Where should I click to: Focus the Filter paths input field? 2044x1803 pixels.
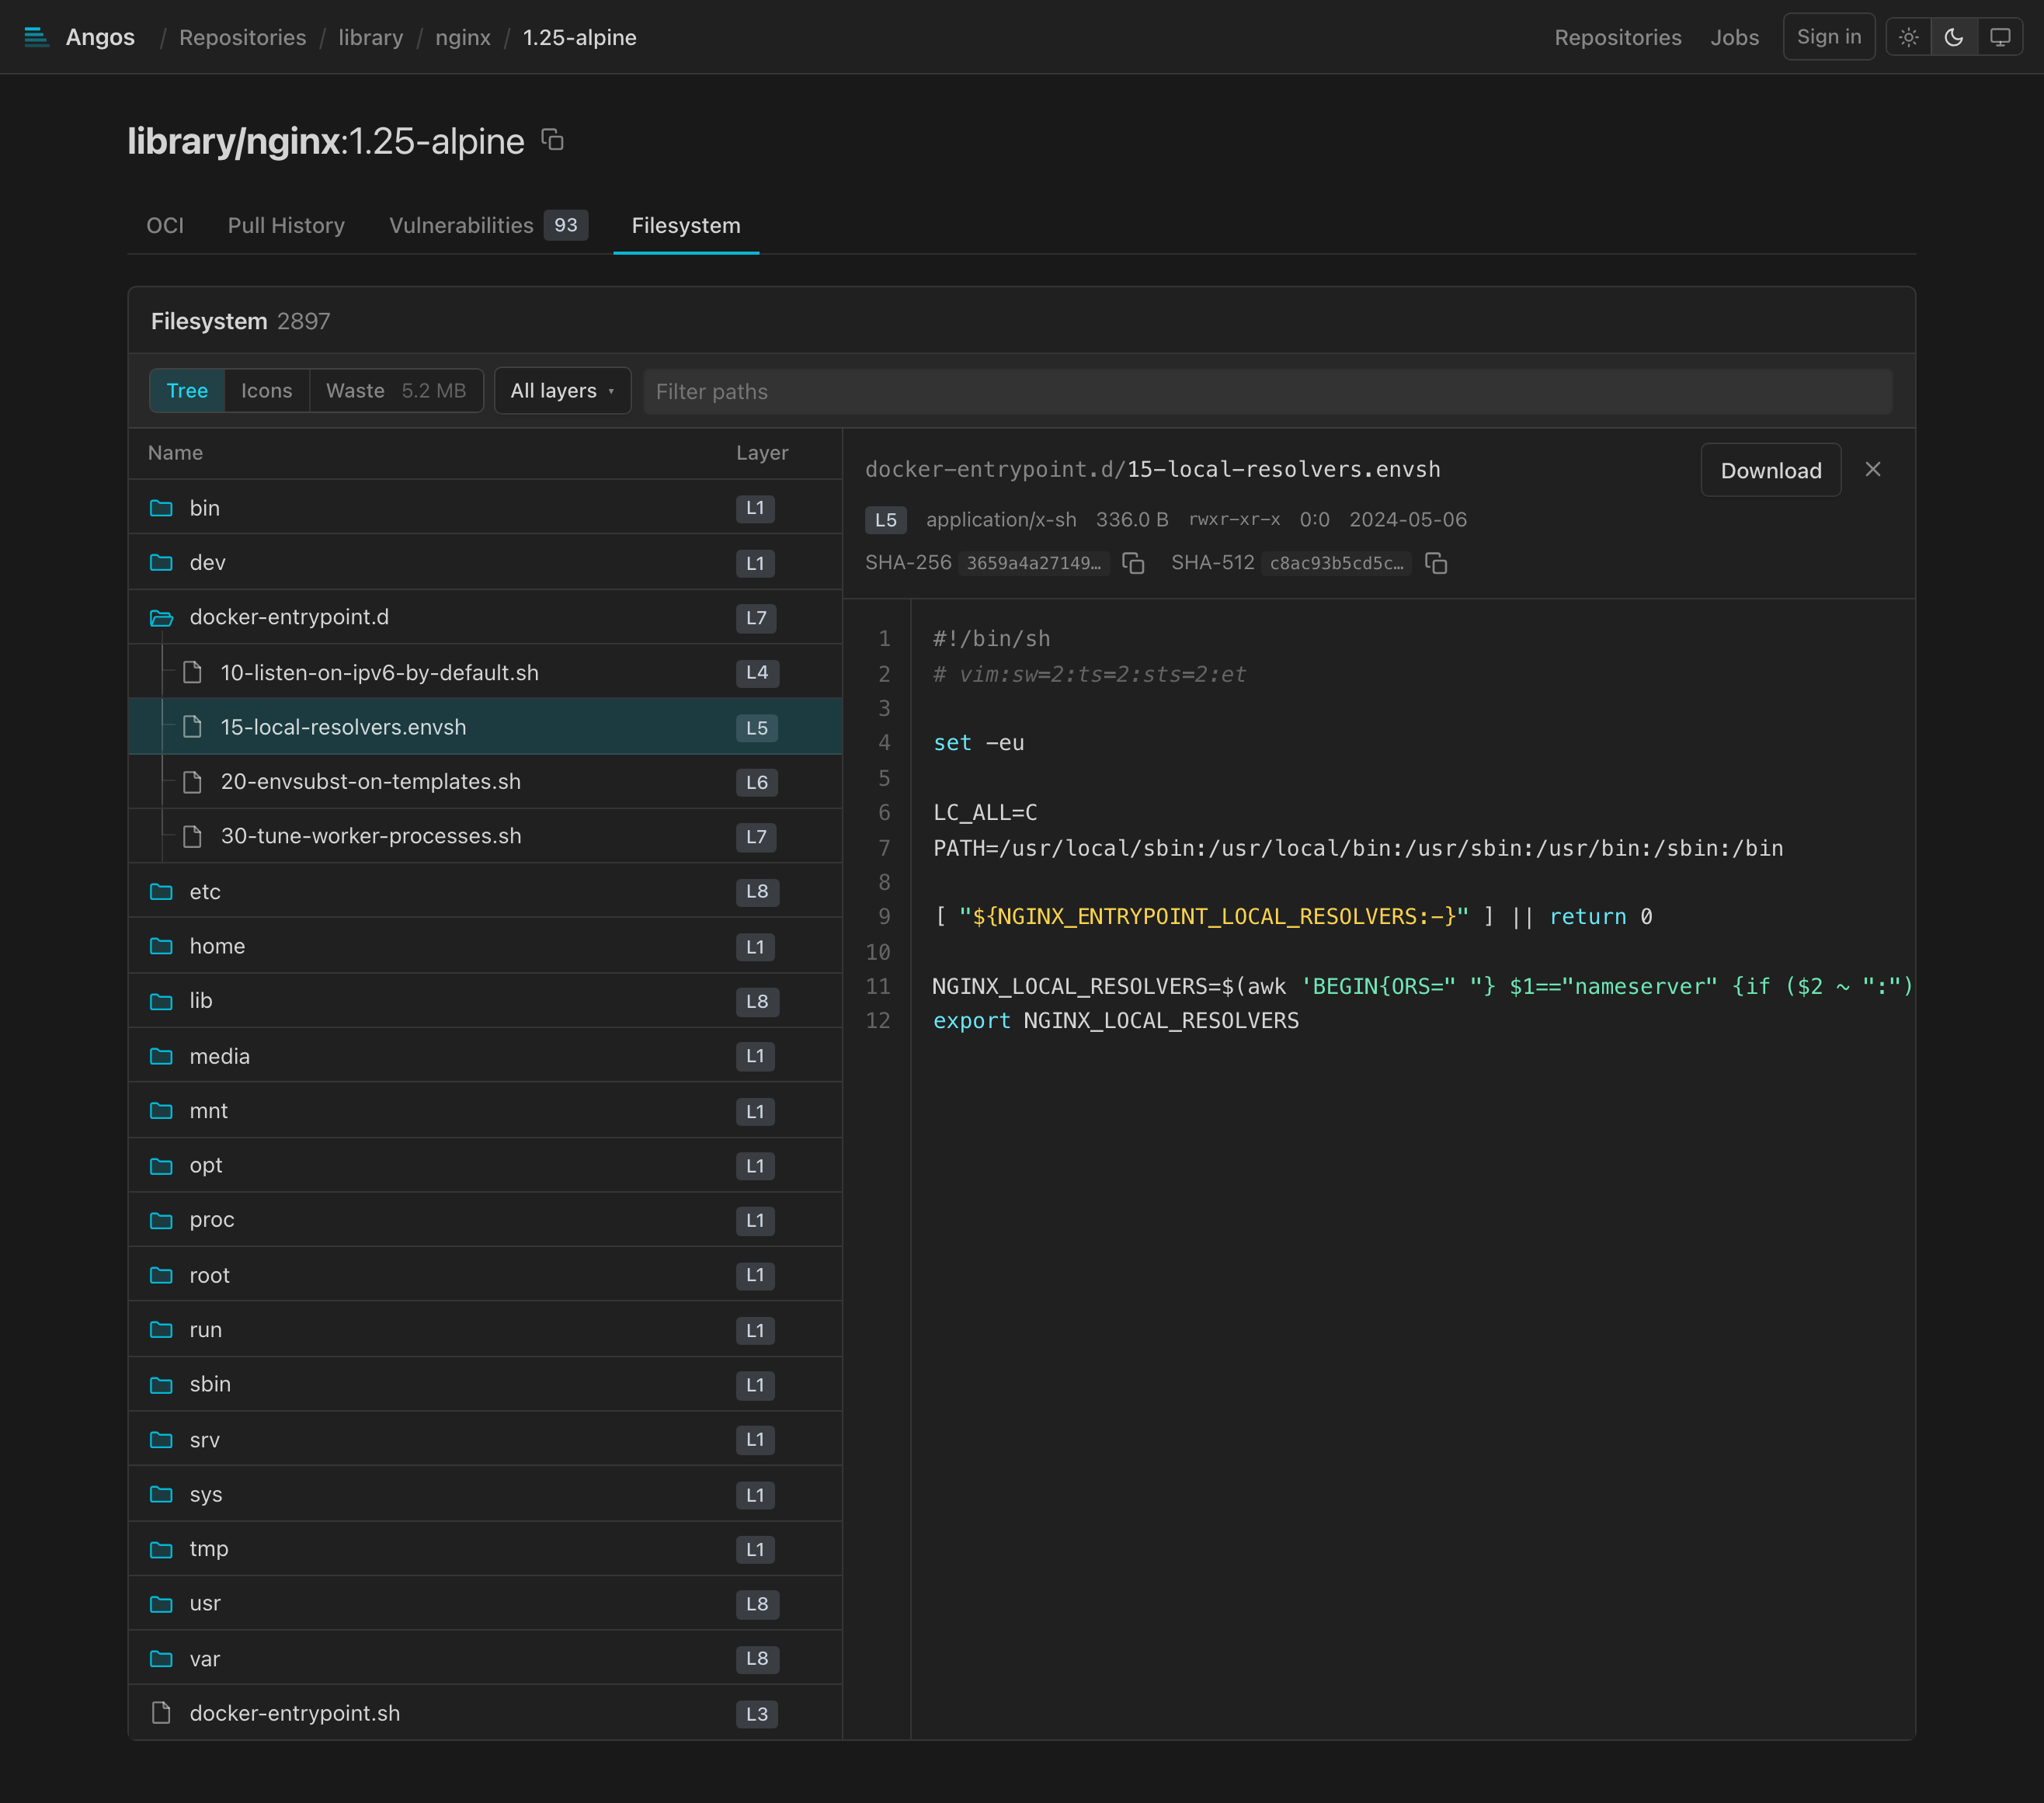coord(1267,391)
